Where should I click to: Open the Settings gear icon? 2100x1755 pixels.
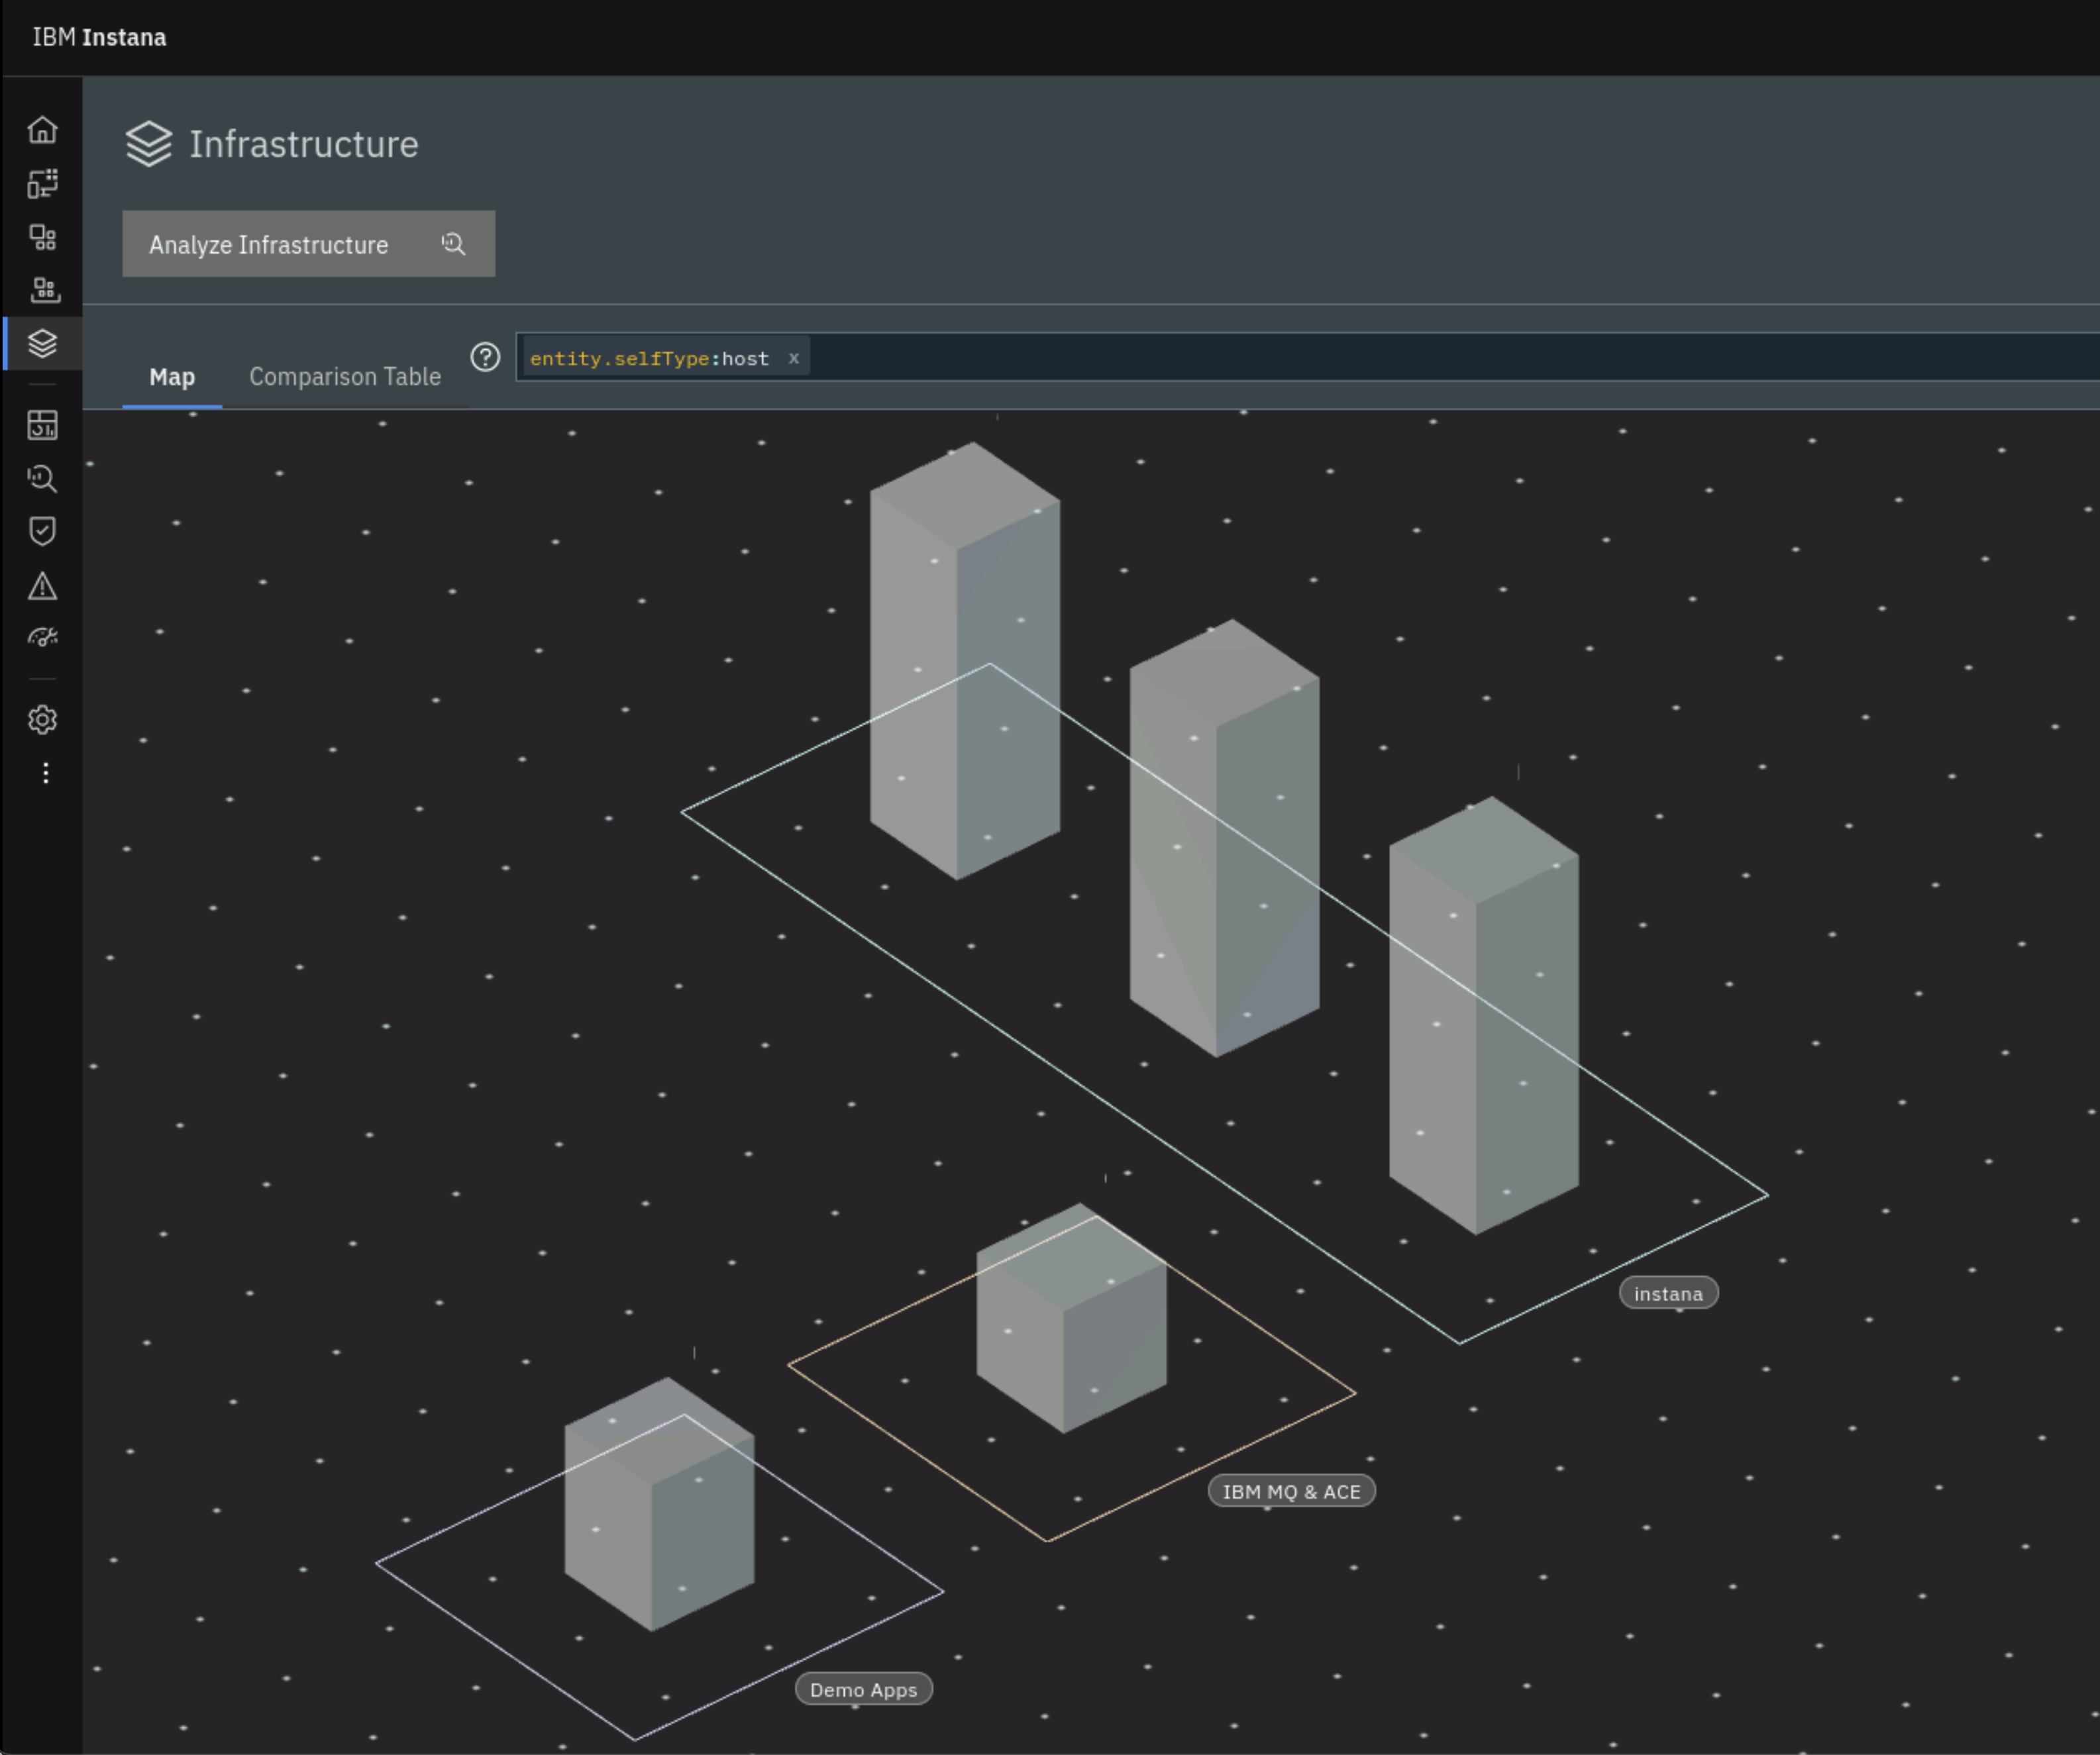click(x=42, y=720)
